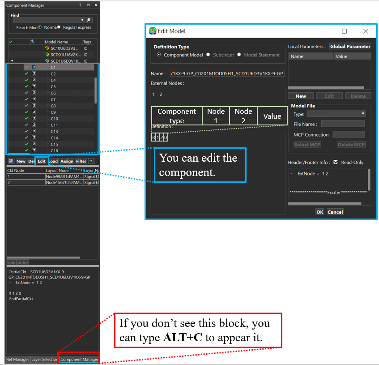The width and height of the screenshot is (379, 365).
Task: Click the model type icon for C1
Action: (x=34, y=67)
